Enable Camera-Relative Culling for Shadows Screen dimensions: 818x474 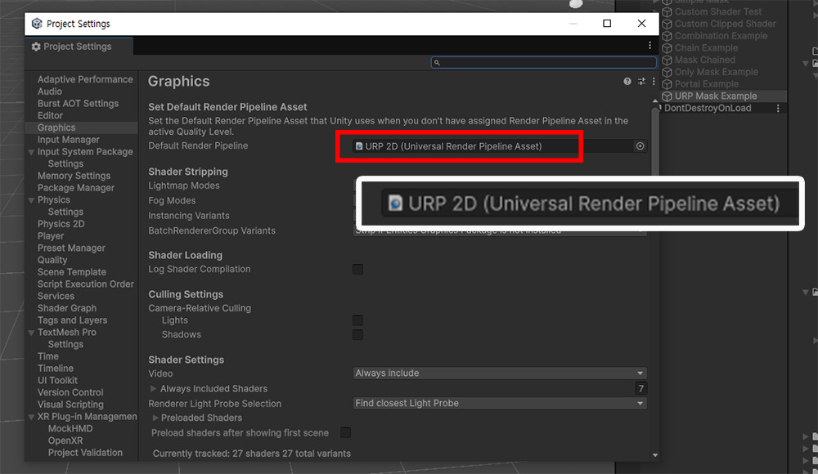coord(358,334)
